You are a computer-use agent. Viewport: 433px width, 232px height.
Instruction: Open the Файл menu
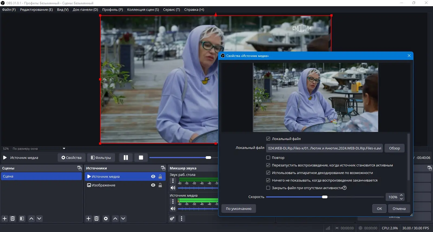pyautogui.click(x=9, y=9)
